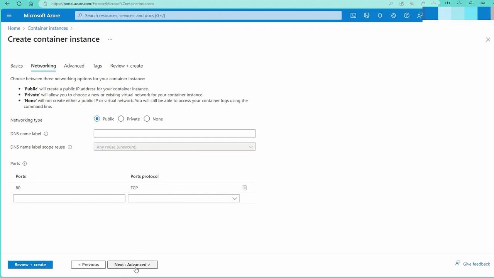Image resolution: width=494 pixels, height=278 pixels.
Task: Click the browser address bar URL
Action: (103, 3)
